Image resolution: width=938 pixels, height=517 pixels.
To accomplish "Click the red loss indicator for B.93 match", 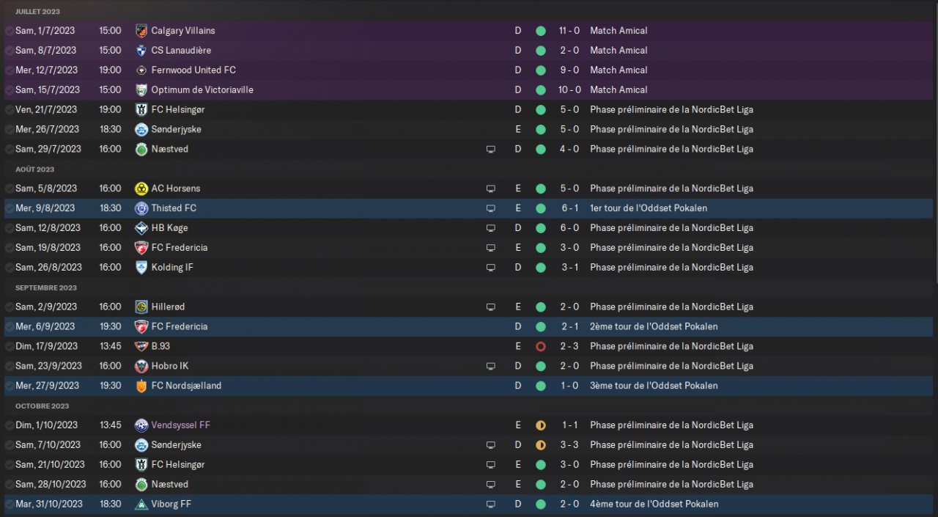I will tap(541, 346).
